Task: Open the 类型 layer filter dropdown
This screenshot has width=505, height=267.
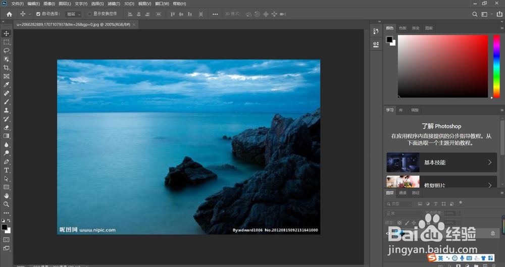Action: pos(398,204)
